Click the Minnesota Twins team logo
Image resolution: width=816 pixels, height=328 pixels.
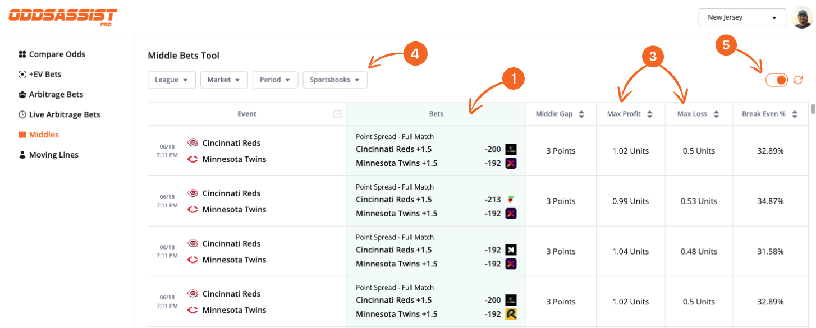coord(193,159)
